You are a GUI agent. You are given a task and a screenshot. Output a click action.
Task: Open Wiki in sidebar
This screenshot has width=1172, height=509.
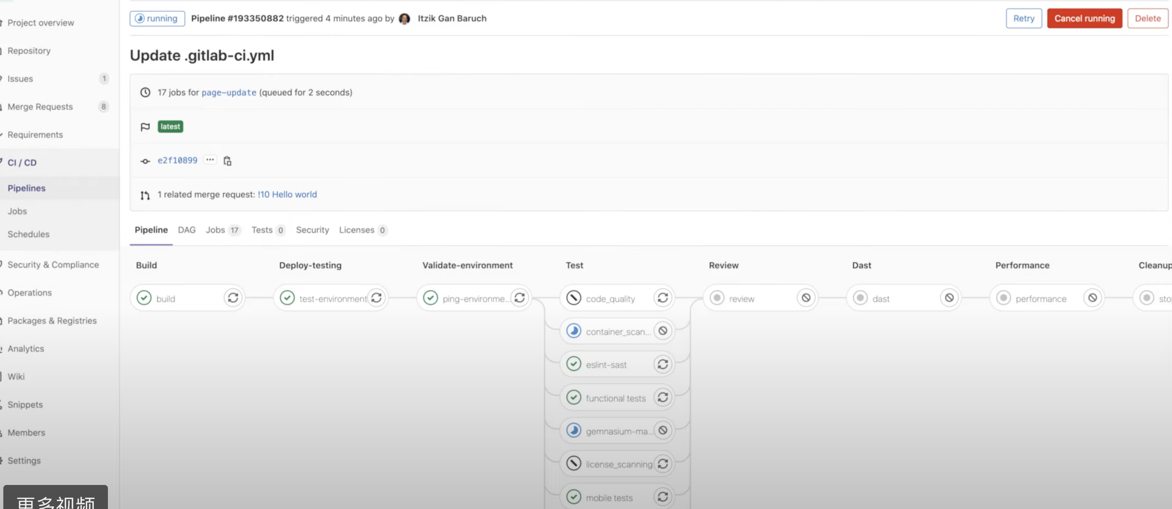tap(16, 377)
